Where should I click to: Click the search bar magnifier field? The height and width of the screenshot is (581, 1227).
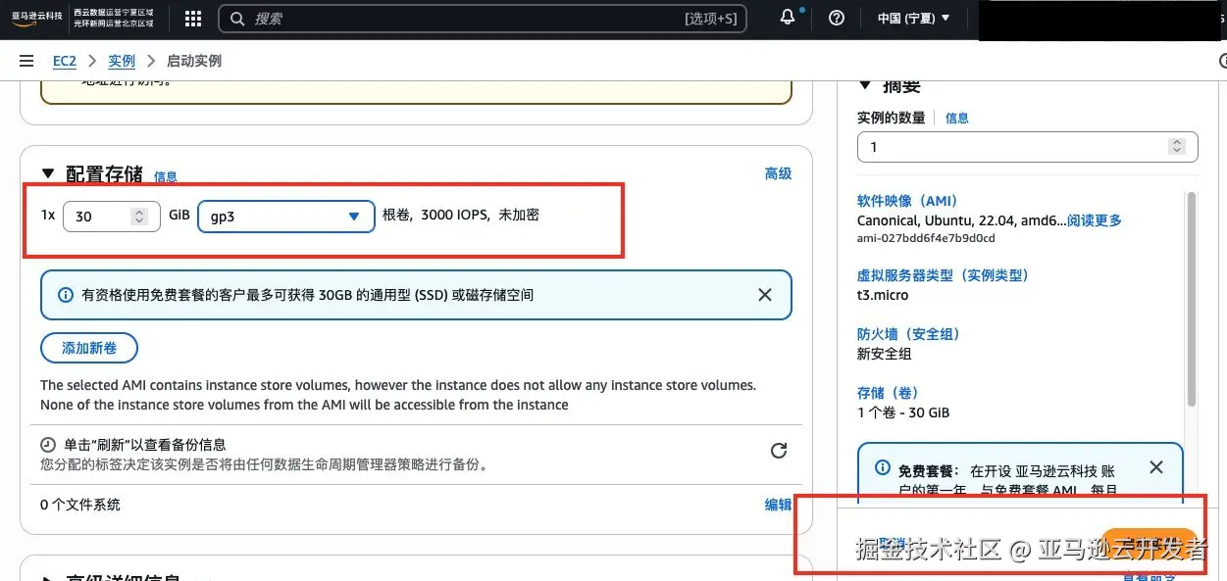483,19
